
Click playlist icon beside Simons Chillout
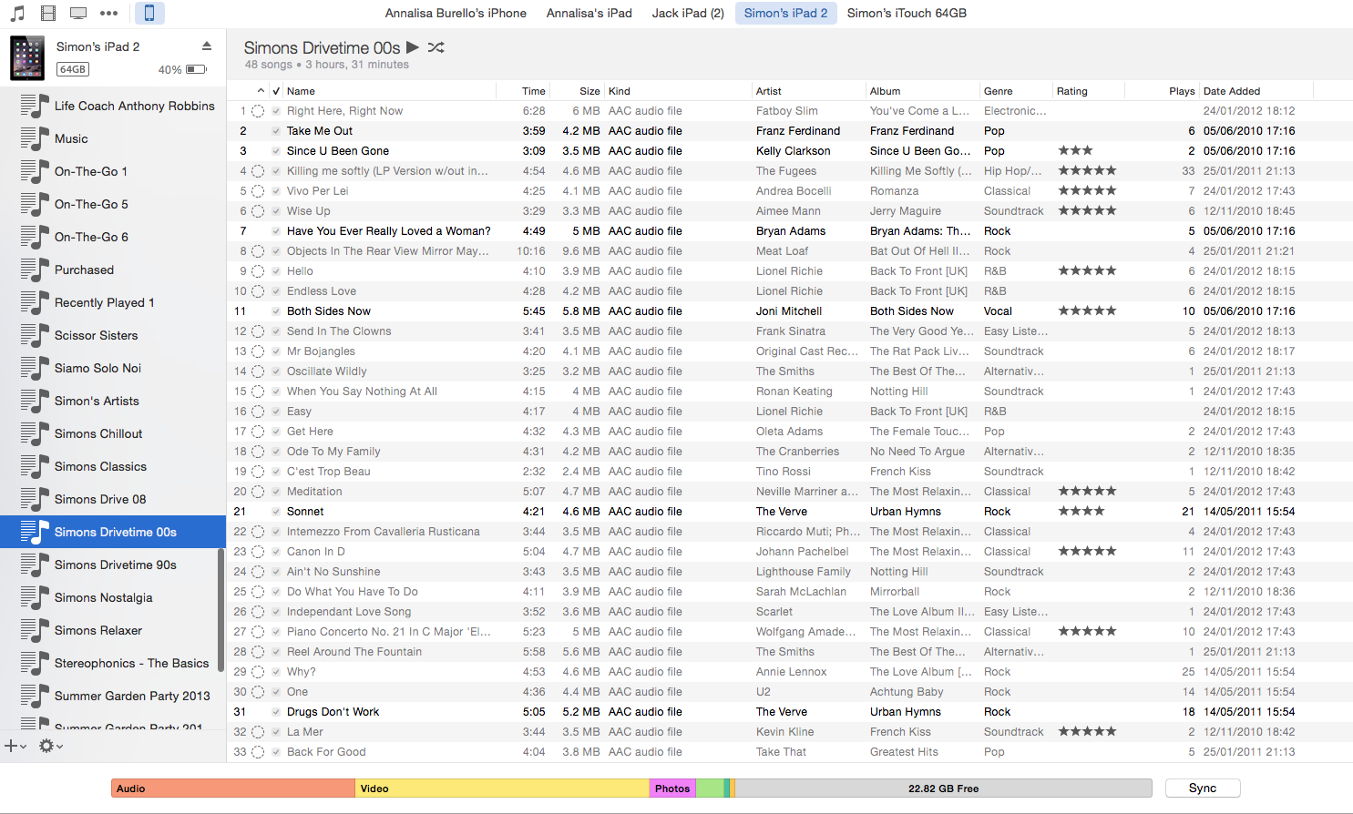(x=36, y=433)
